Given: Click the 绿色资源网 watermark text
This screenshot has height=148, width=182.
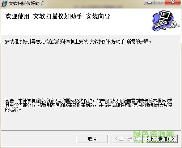Looking at the screenshot, I should [x=153, y=134].
